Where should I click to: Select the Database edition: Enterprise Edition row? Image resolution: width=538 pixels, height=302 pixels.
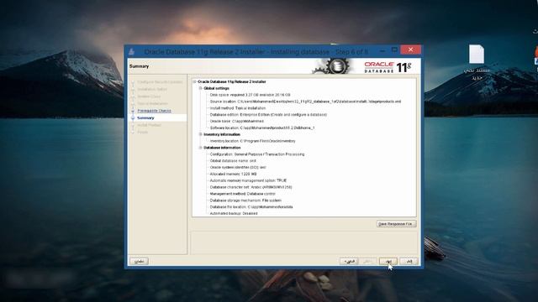(x=268, y=115)
